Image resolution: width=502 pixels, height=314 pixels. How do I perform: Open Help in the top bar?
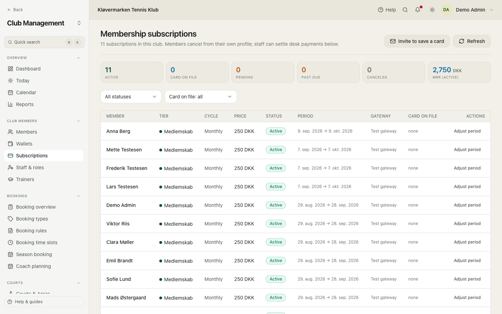coord(387,10)
